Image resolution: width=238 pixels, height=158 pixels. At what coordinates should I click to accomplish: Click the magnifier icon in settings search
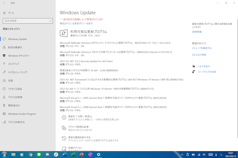[50, 21]
